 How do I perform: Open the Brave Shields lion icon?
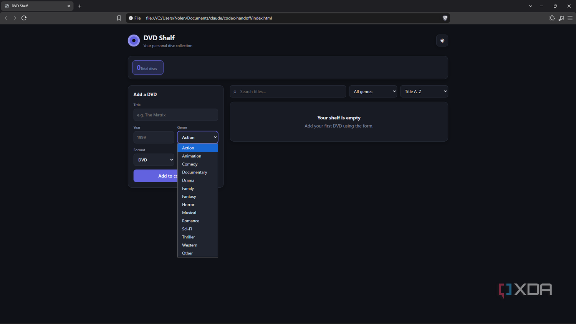pos(445,18)
